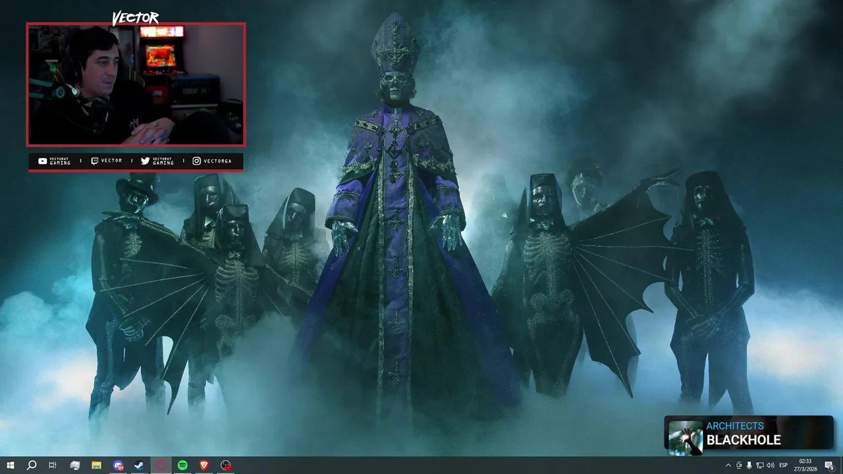Image resolution: width=843 pixels, height=474 pixels.
Task: Click the microphone tray icon
Action: click(749, 465)
